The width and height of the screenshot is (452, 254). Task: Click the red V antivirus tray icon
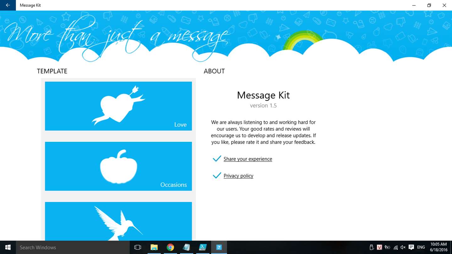[379, 247]
